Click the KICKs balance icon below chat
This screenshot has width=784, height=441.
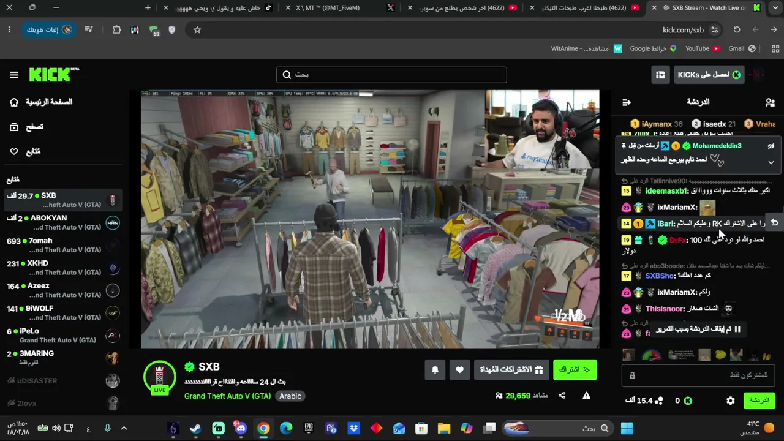pos(688,401)
